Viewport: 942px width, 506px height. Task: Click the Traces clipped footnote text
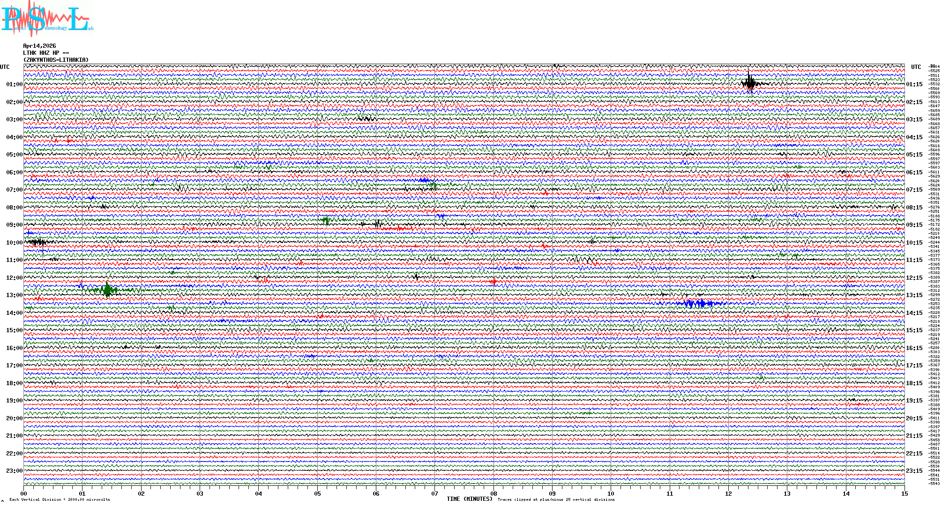coord(556,499)
